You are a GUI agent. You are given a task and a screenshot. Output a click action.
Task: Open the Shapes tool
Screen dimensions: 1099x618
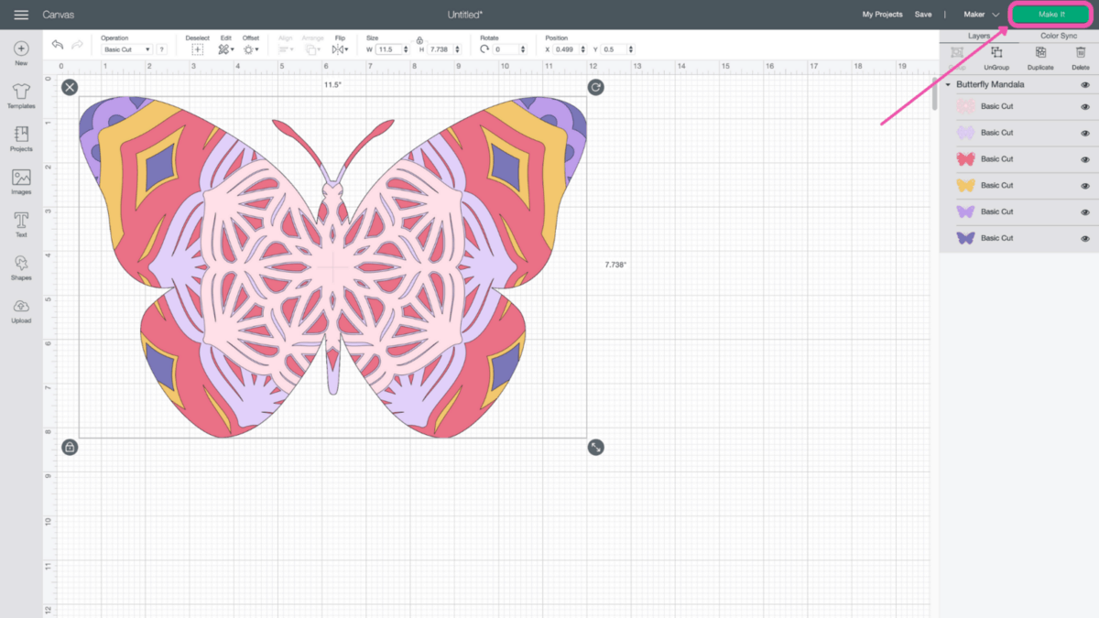(x=21, y=268)
